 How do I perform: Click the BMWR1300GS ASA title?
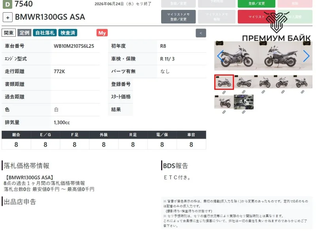[50, 17]
